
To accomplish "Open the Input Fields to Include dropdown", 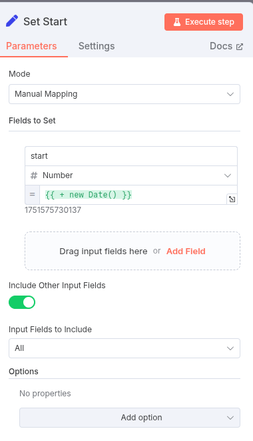I will click(125, 348).
